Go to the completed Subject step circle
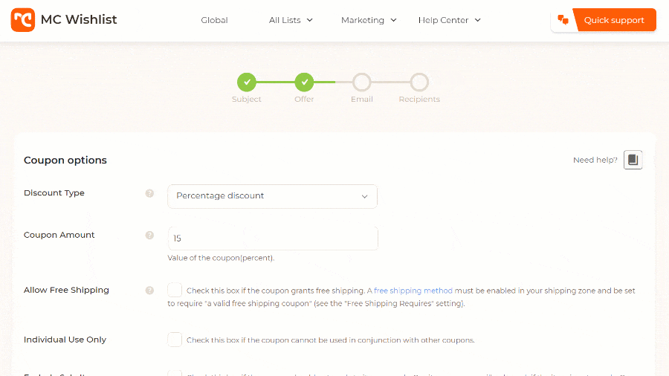The image size is (669, 376). (x=247, y=82)
